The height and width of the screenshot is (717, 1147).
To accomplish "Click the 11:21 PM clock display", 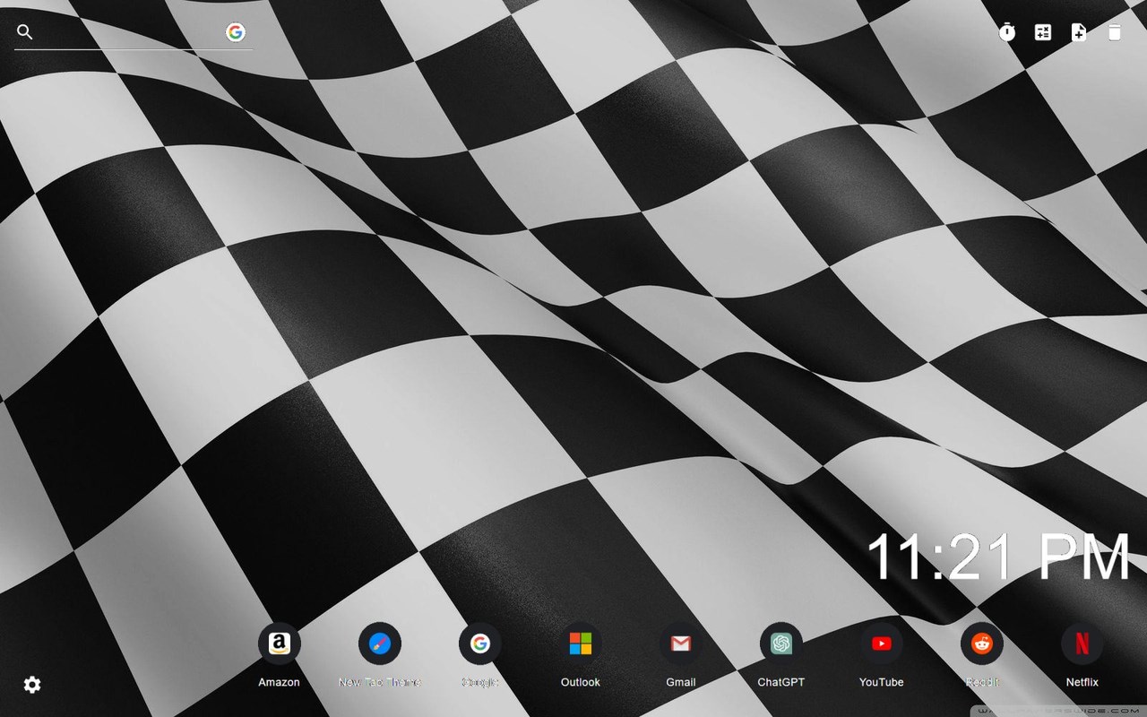I will point(999,557).
